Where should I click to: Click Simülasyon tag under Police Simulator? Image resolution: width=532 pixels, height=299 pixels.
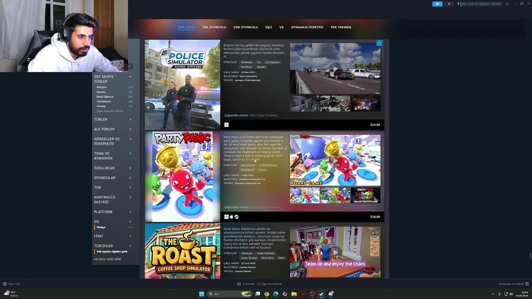246,62
